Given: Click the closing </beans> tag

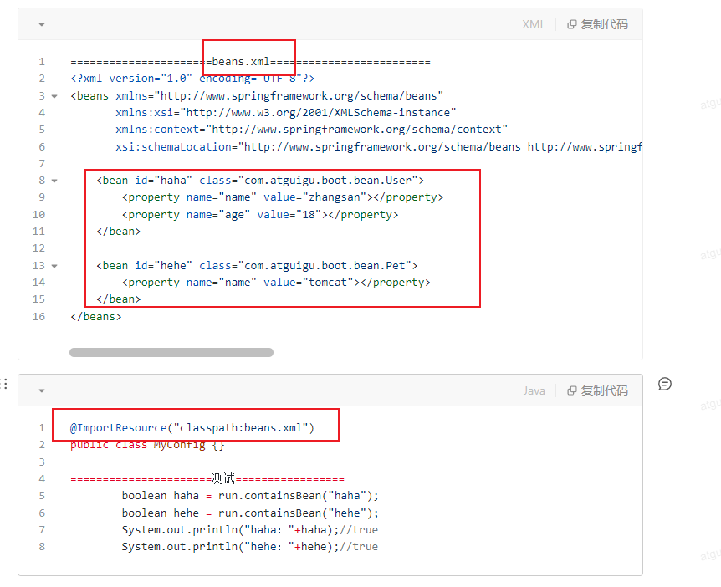Looking at the screenshot, I should pos(96,317).
